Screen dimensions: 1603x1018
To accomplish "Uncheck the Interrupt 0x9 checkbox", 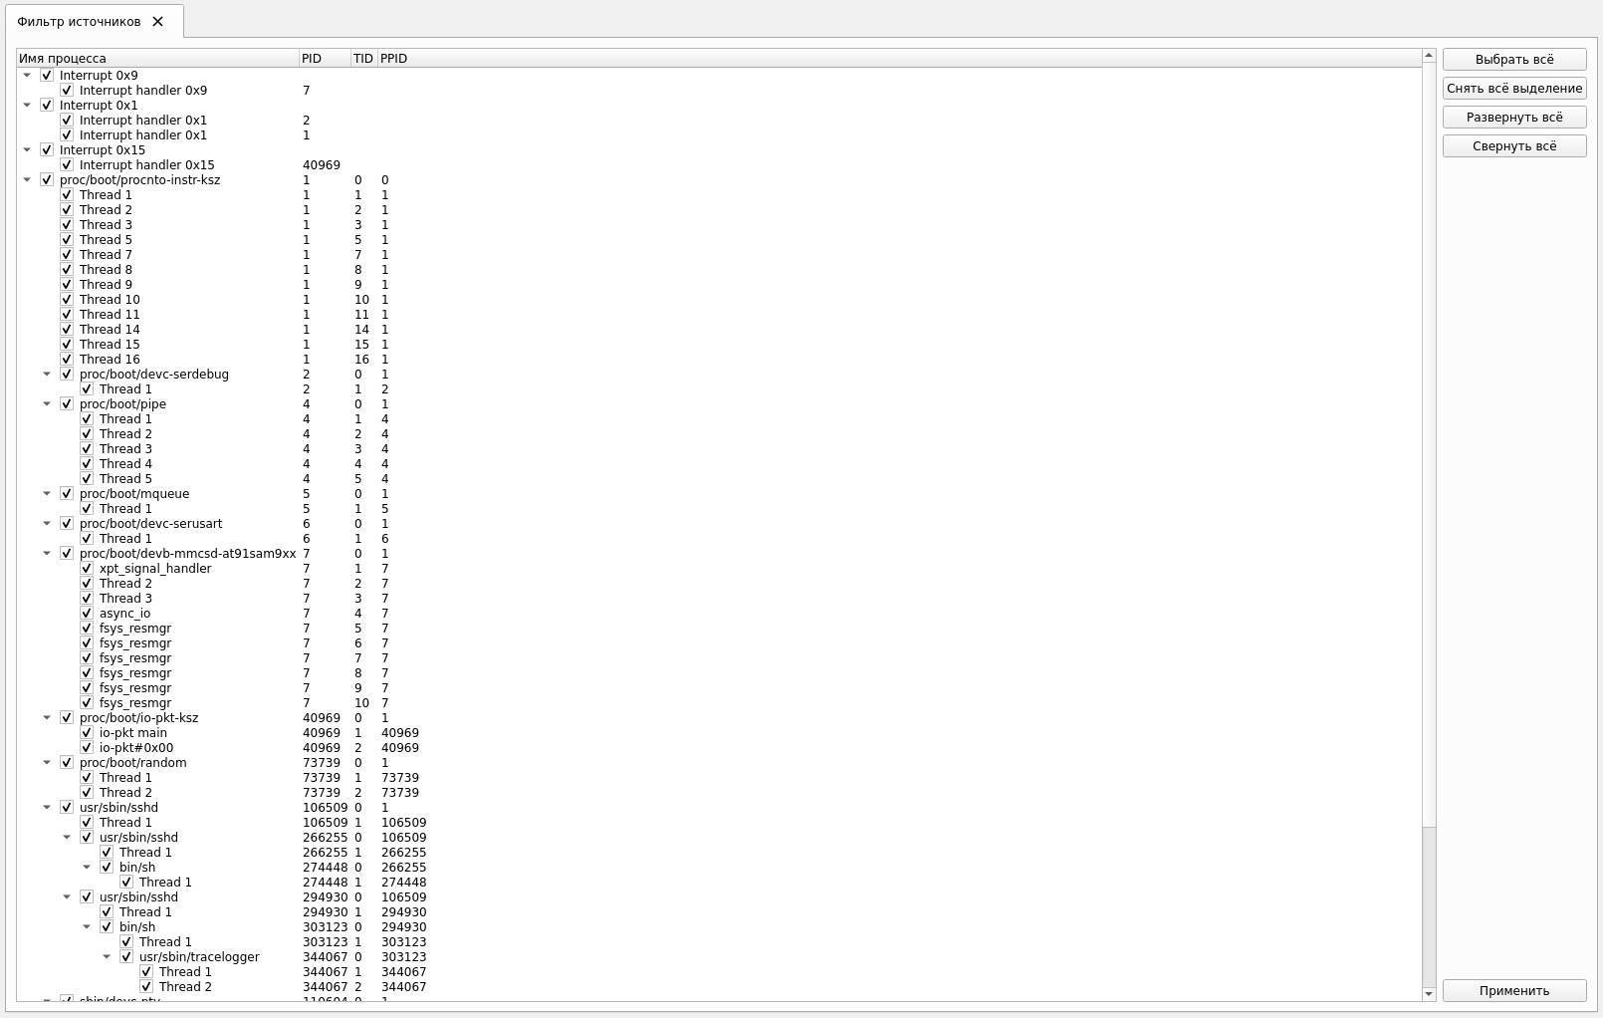I will click(x=47, y=76).
